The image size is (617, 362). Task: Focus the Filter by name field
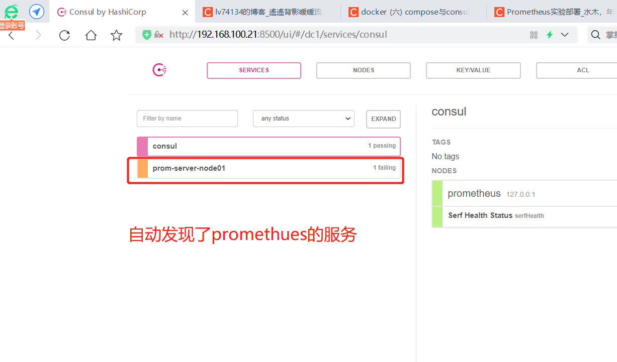click(x=187, y=118)
